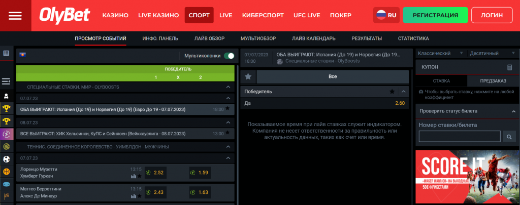Screen dimensions: 520x205
Task: Click the ЛОГИН button
Action: (x=492, y=15)
